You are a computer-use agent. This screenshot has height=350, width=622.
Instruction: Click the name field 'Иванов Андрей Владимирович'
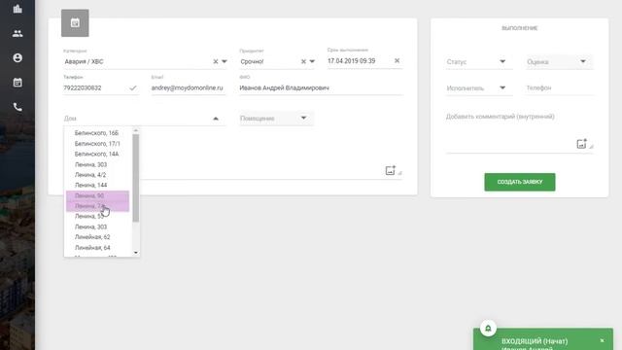tap(321, 88)
